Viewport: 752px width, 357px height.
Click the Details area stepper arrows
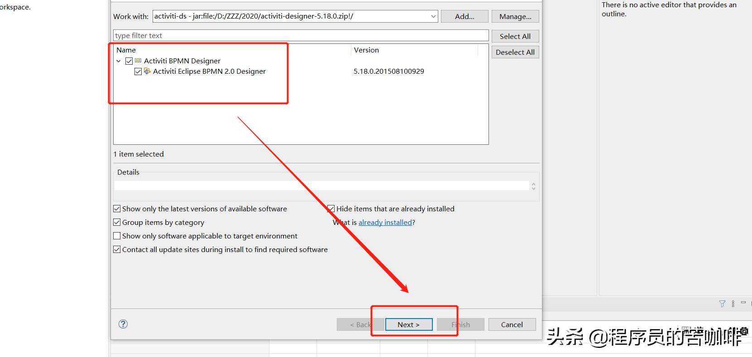[533, 186]
